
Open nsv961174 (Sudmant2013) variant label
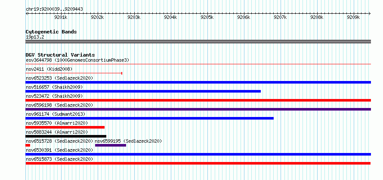56,114
